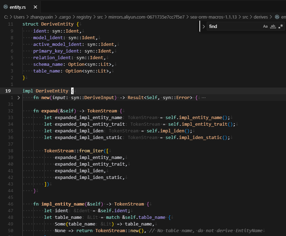Click the Users breadcrumb item
Screen dimensions: 286x236
coord(19,17)
